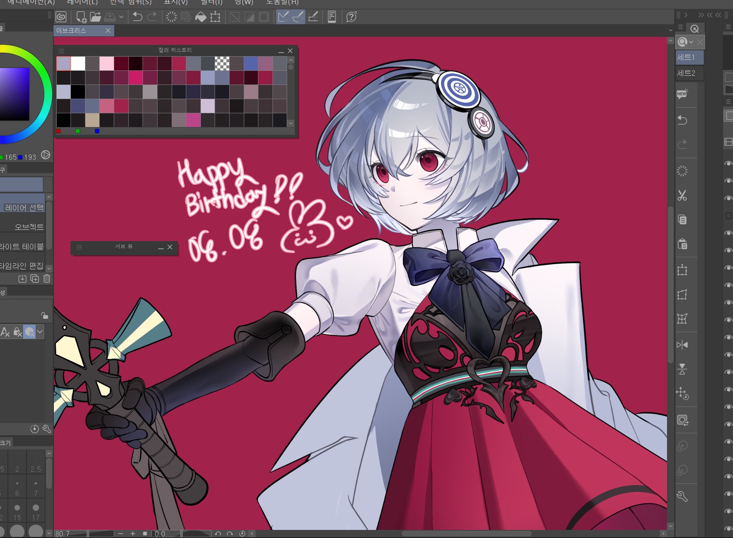The height and width of the screenshot is (538, 733).
Task: Expand the canvas tab list arrow
Action: 671,30
